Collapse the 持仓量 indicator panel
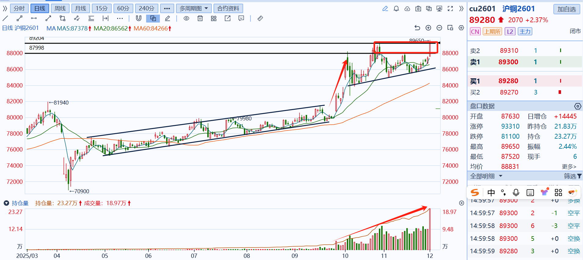 click(x=6, y=203)
